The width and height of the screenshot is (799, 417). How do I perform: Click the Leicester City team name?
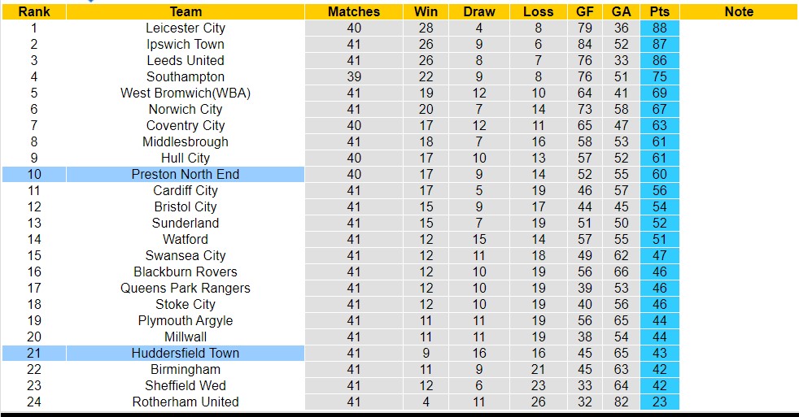coord(186,28)
